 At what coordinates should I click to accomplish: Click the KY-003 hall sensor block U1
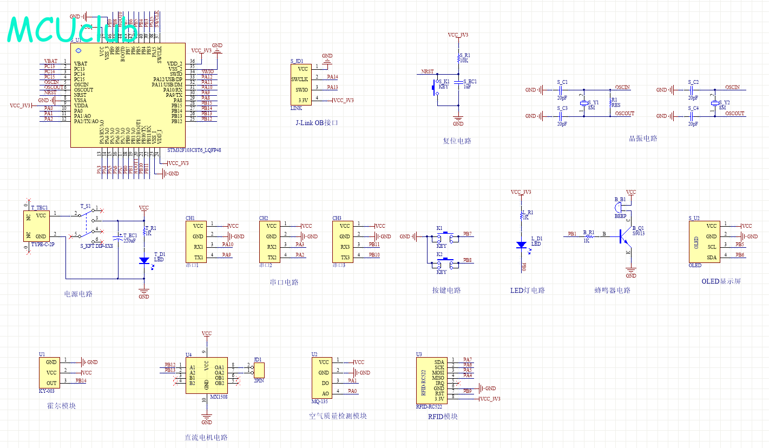(51, 373)
